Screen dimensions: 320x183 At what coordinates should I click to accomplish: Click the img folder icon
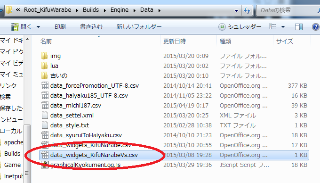coord(44,56)
